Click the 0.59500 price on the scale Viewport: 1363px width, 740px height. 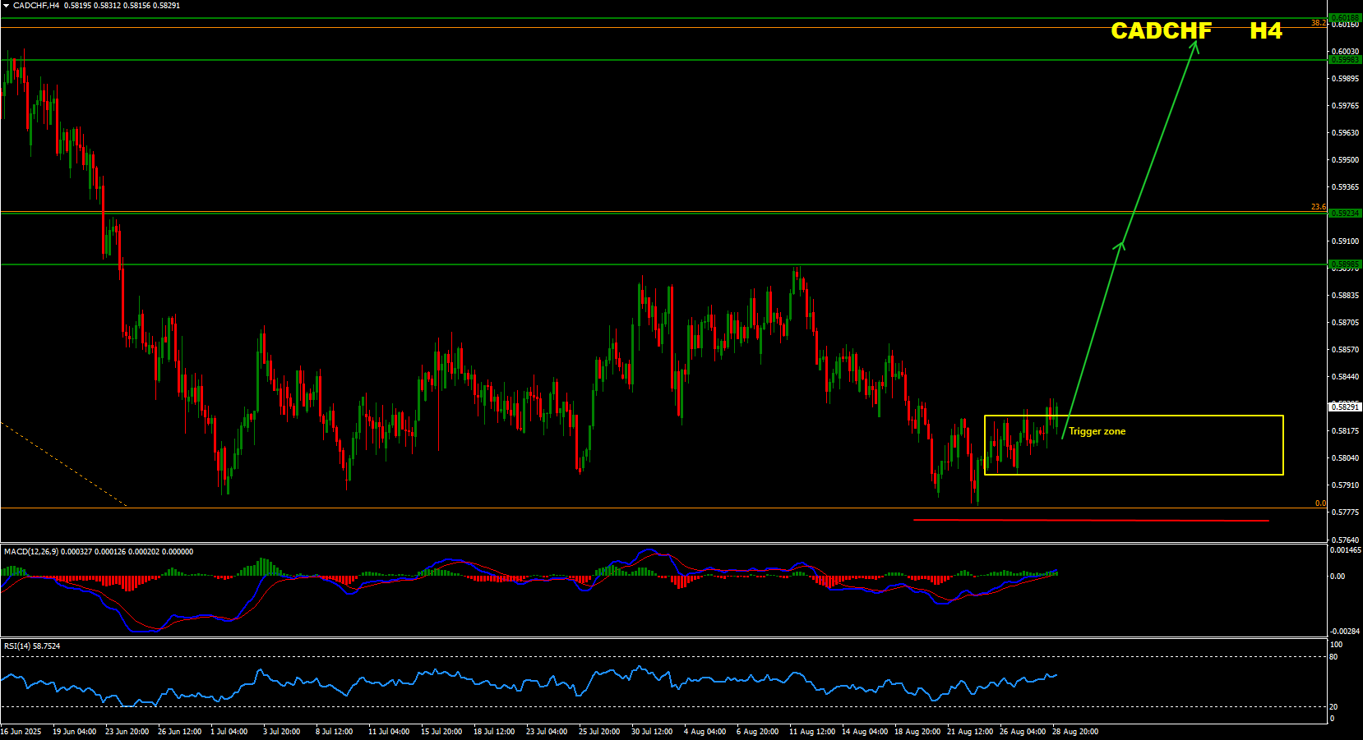click(1345, 160)
